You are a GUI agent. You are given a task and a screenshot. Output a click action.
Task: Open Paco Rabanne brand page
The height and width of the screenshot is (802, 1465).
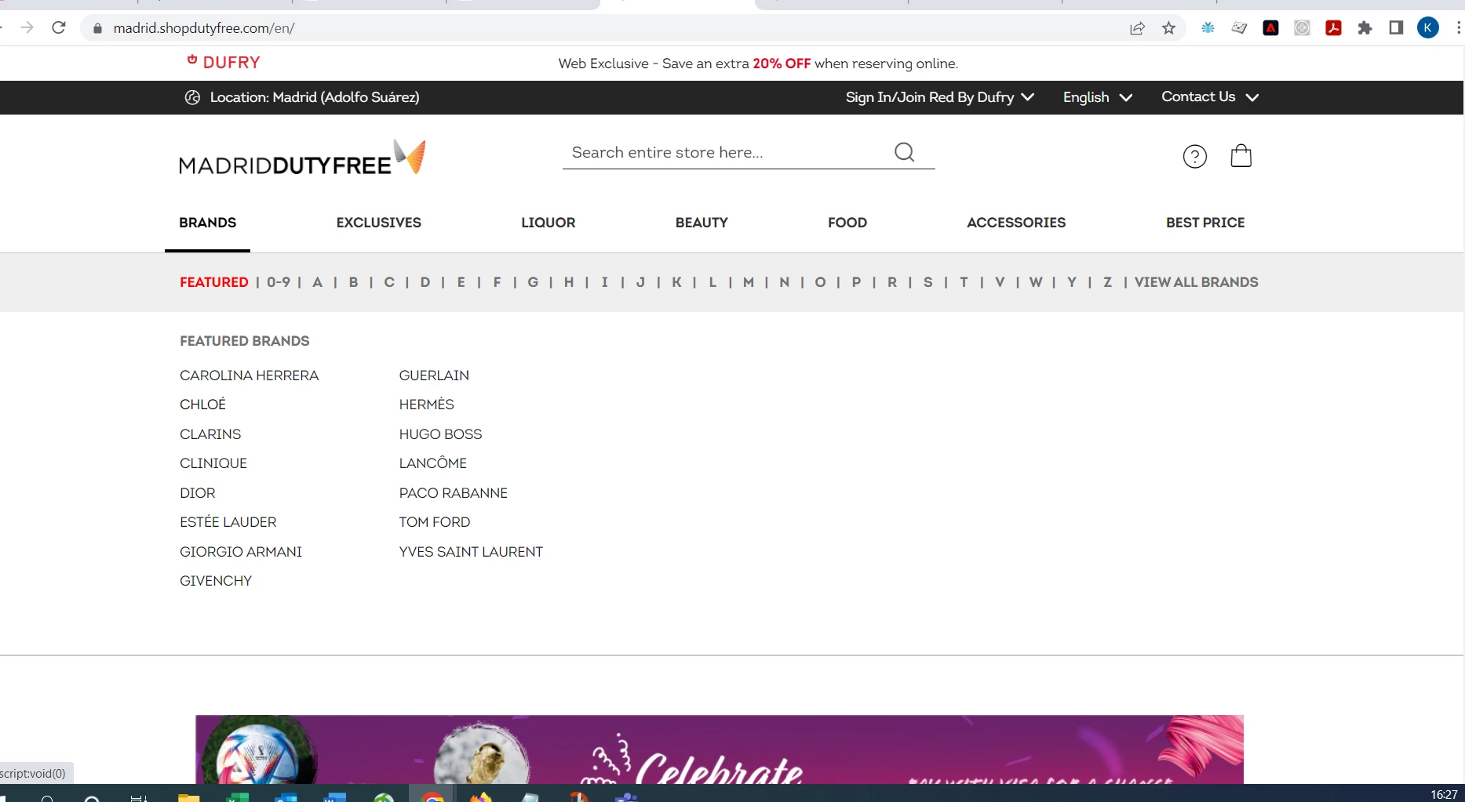[453, 493]
